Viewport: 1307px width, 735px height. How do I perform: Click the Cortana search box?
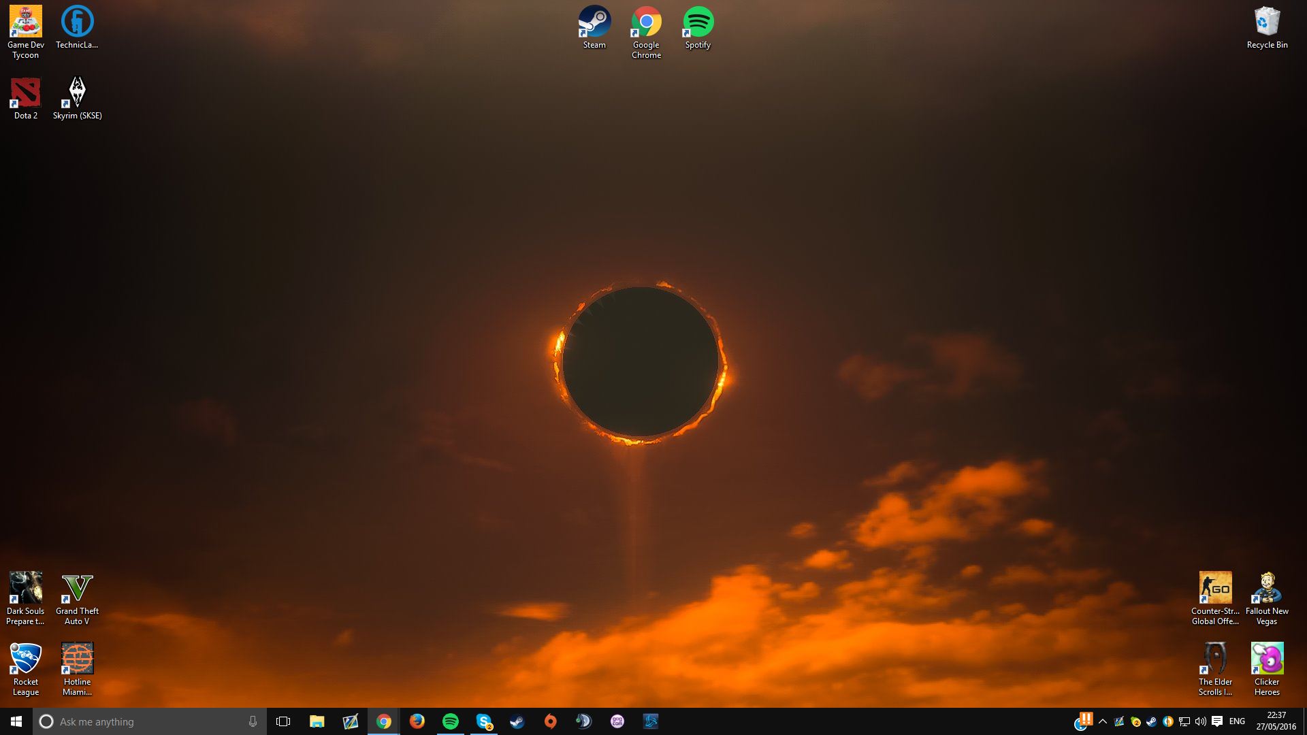point(150,721)
